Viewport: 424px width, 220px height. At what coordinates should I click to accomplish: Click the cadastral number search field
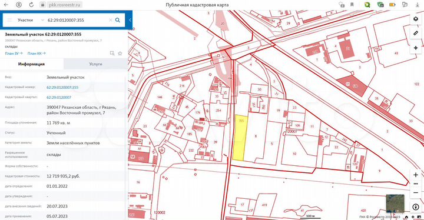pos(77,20)
